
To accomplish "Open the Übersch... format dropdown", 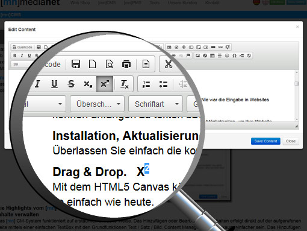I will point(97,104).
